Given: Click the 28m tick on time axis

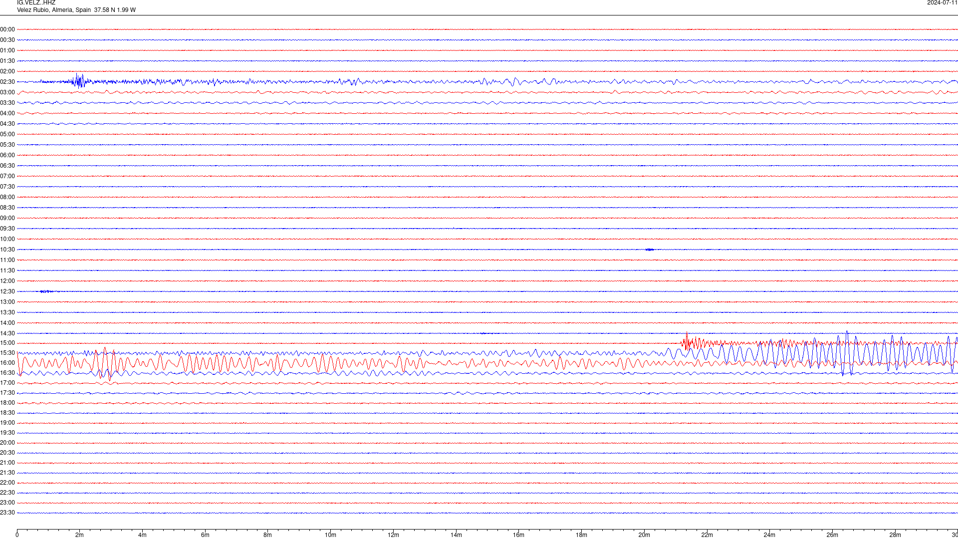Looking at the screenshot, I should pyautogui.click(x=895, y=535).
